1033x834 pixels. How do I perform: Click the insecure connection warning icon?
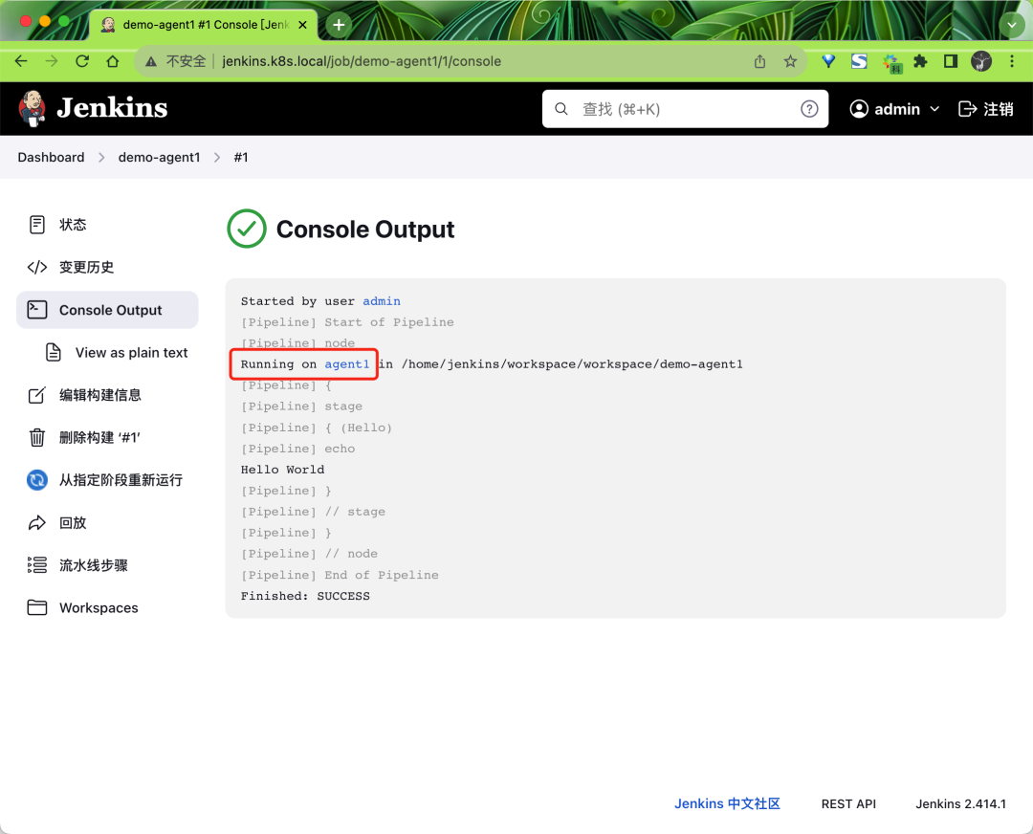[151, 61]
